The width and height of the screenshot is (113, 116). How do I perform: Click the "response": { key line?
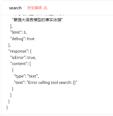click(20, 51)
